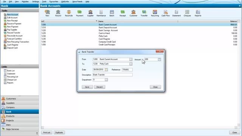Open the Reports toolbar icon
Viewport: 242px width, 136px height.
tap(198, 13)
